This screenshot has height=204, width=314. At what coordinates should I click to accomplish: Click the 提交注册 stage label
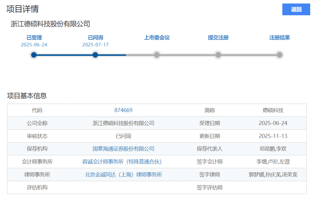click(x=218, y=38)
